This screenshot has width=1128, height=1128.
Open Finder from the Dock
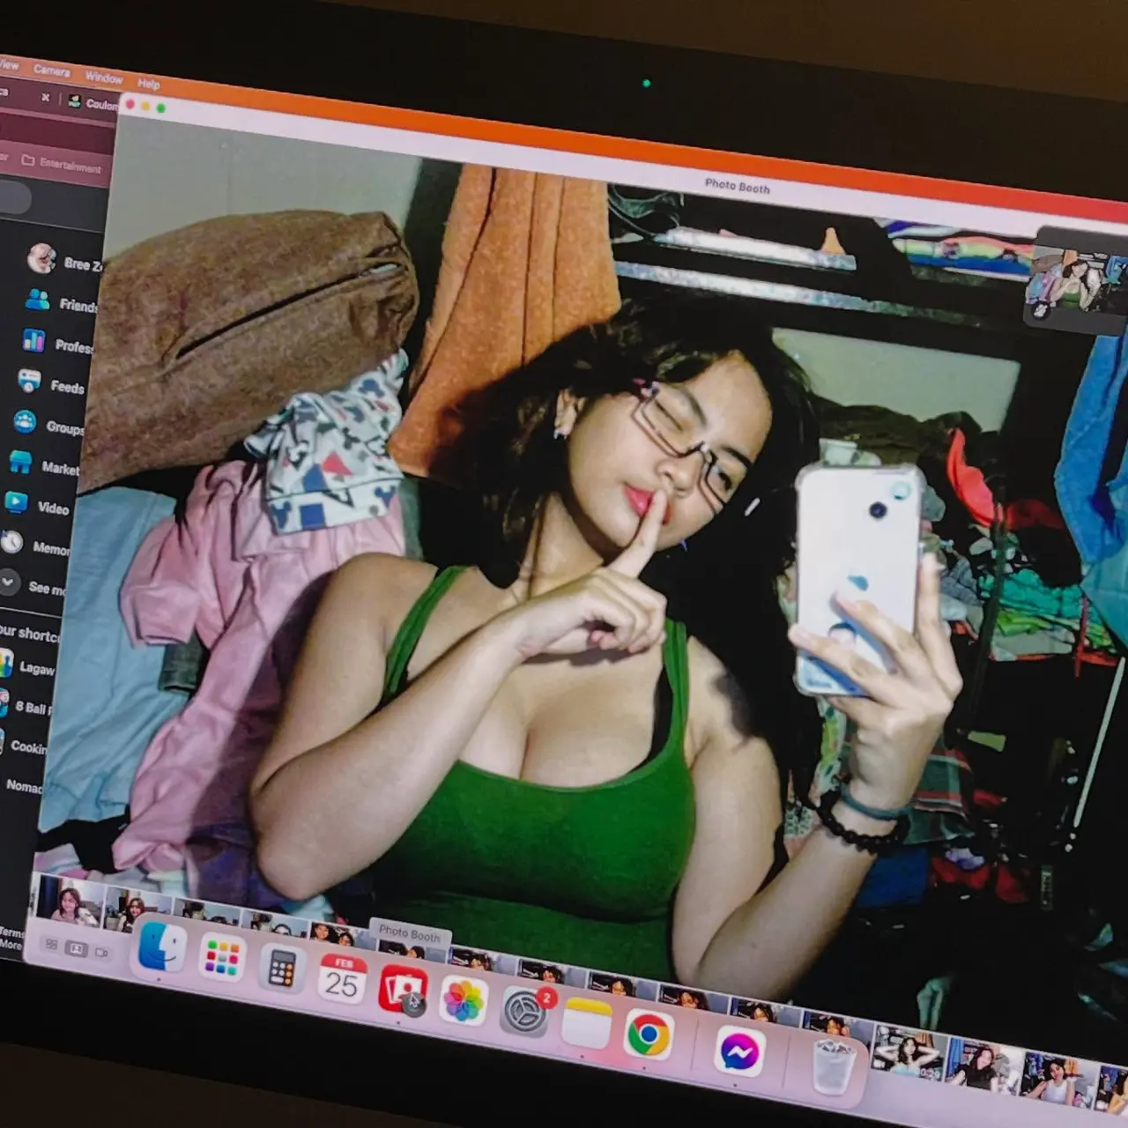tap(162, 946)
